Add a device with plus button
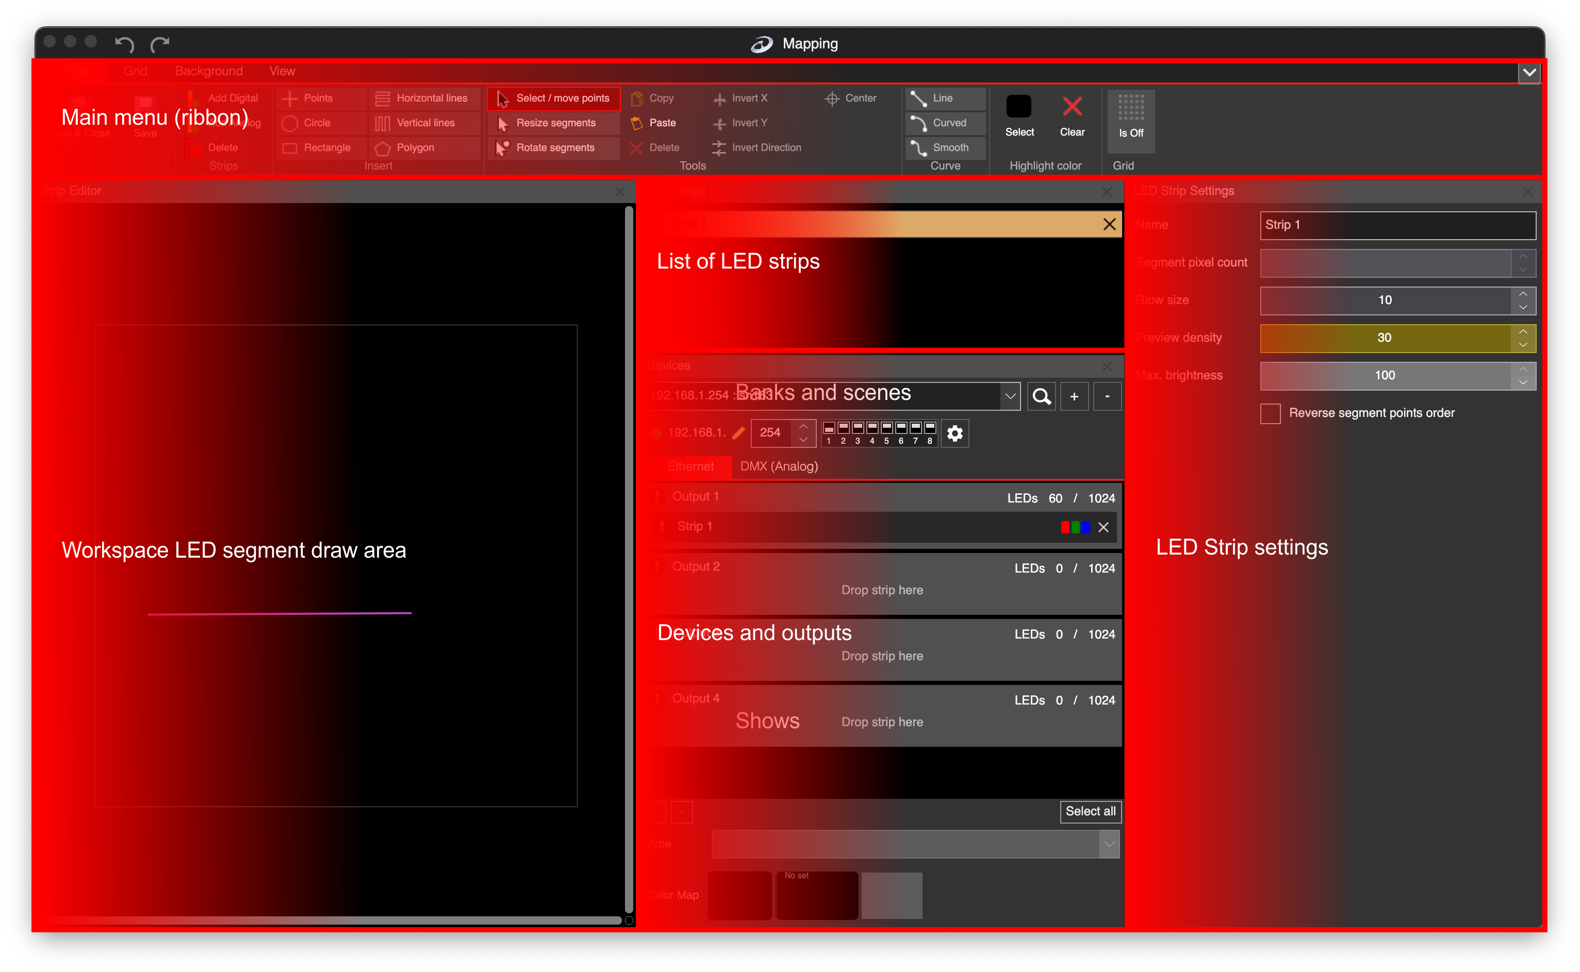 pyautogui.click(x=1074, y=397)
